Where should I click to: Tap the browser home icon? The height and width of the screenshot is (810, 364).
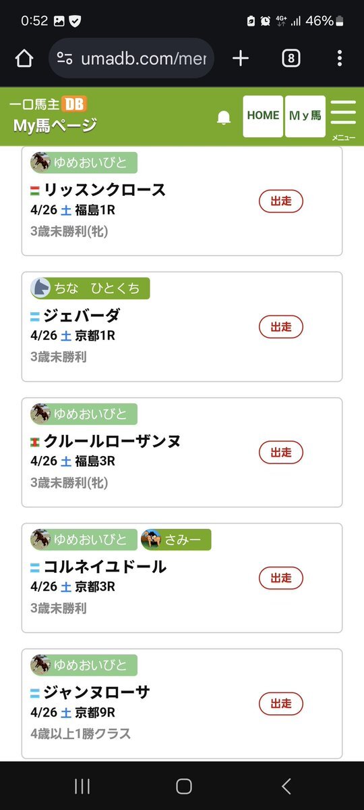(x=24, y=58)
